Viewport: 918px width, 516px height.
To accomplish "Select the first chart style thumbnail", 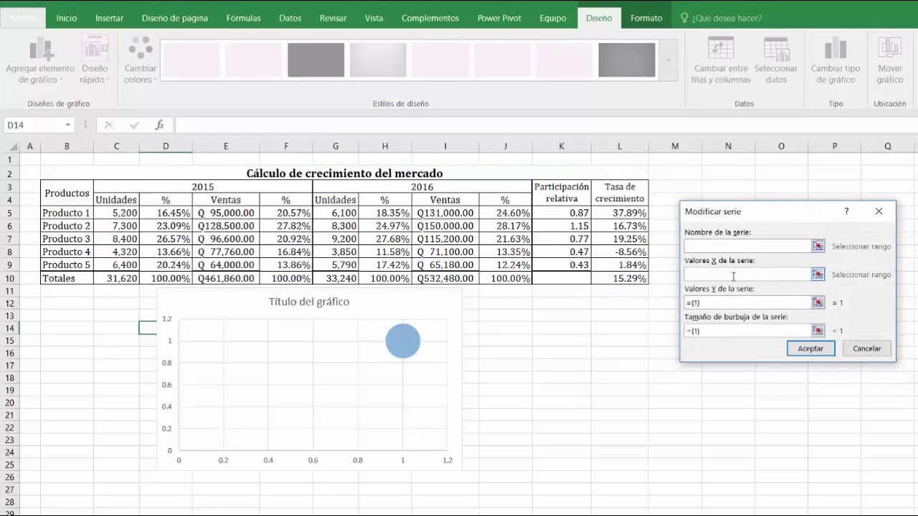I will [x=191, y=60].
